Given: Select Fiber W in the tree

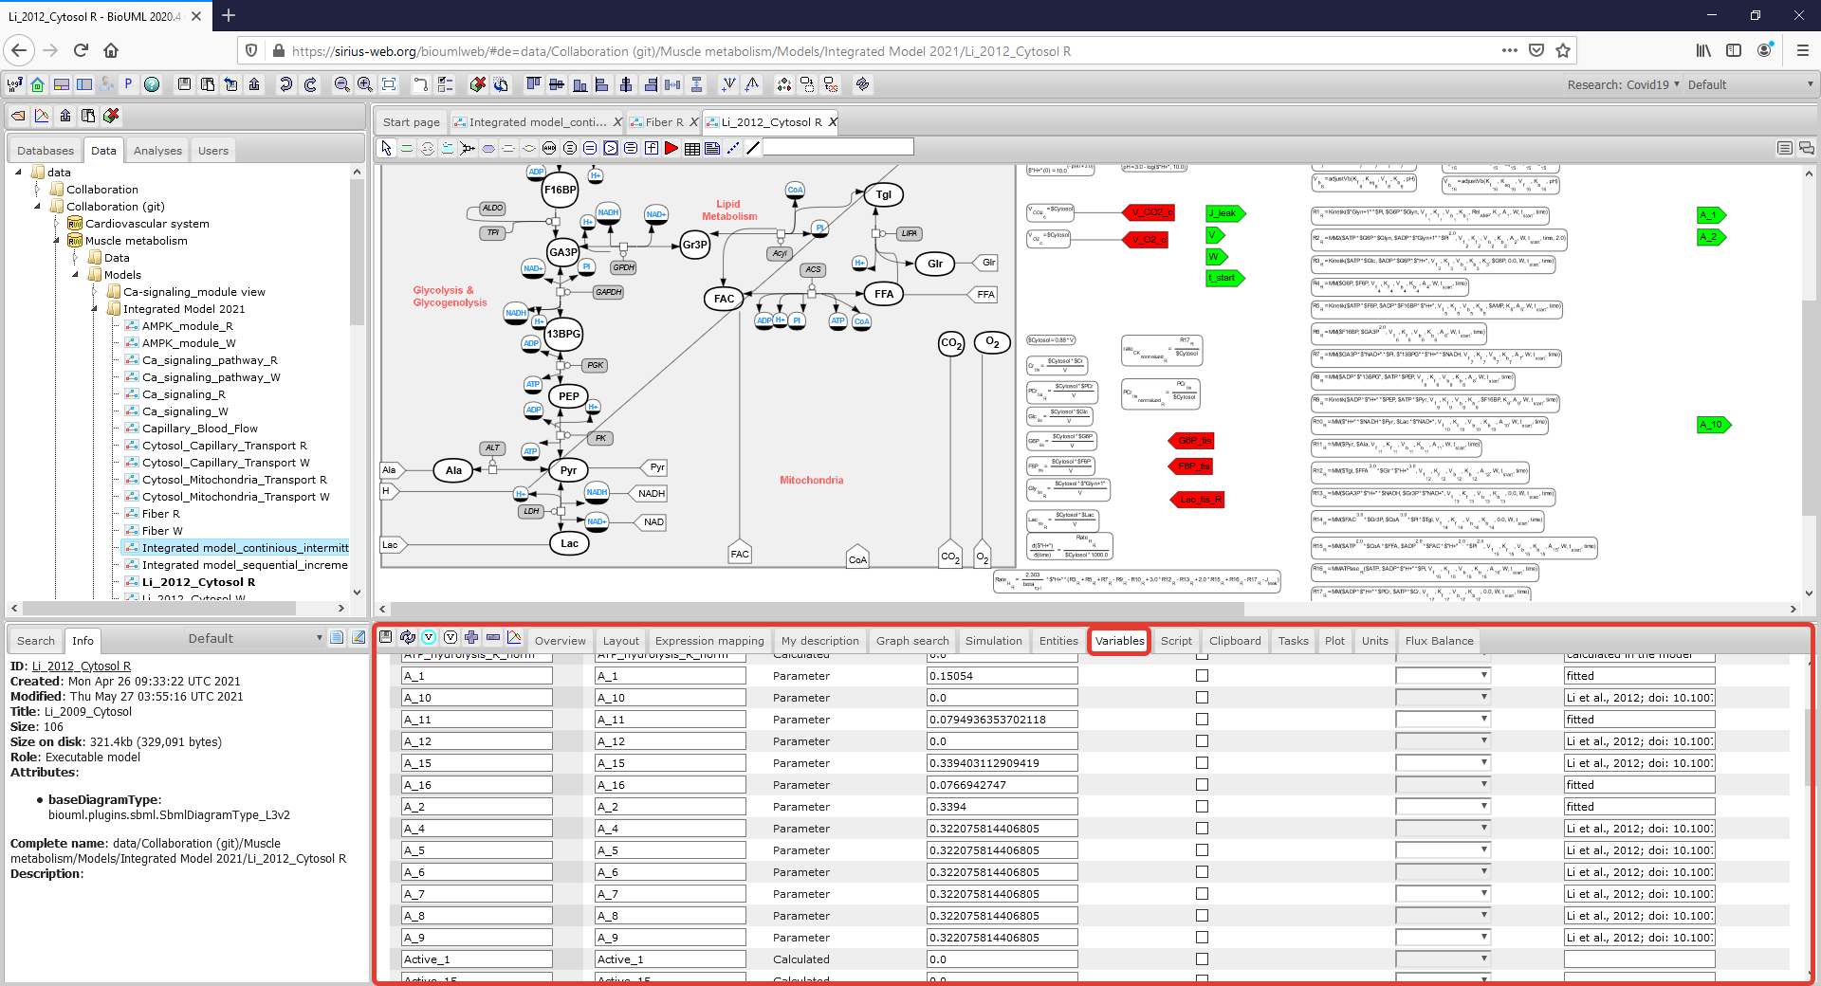Looking at the screenshot, I should tap(162, 531).
